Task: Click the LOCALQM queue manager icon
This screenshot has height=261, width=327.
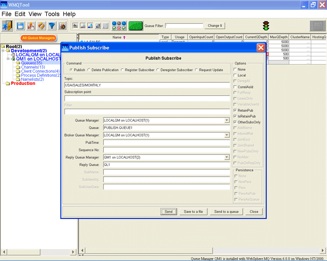Action: [13, 55]
